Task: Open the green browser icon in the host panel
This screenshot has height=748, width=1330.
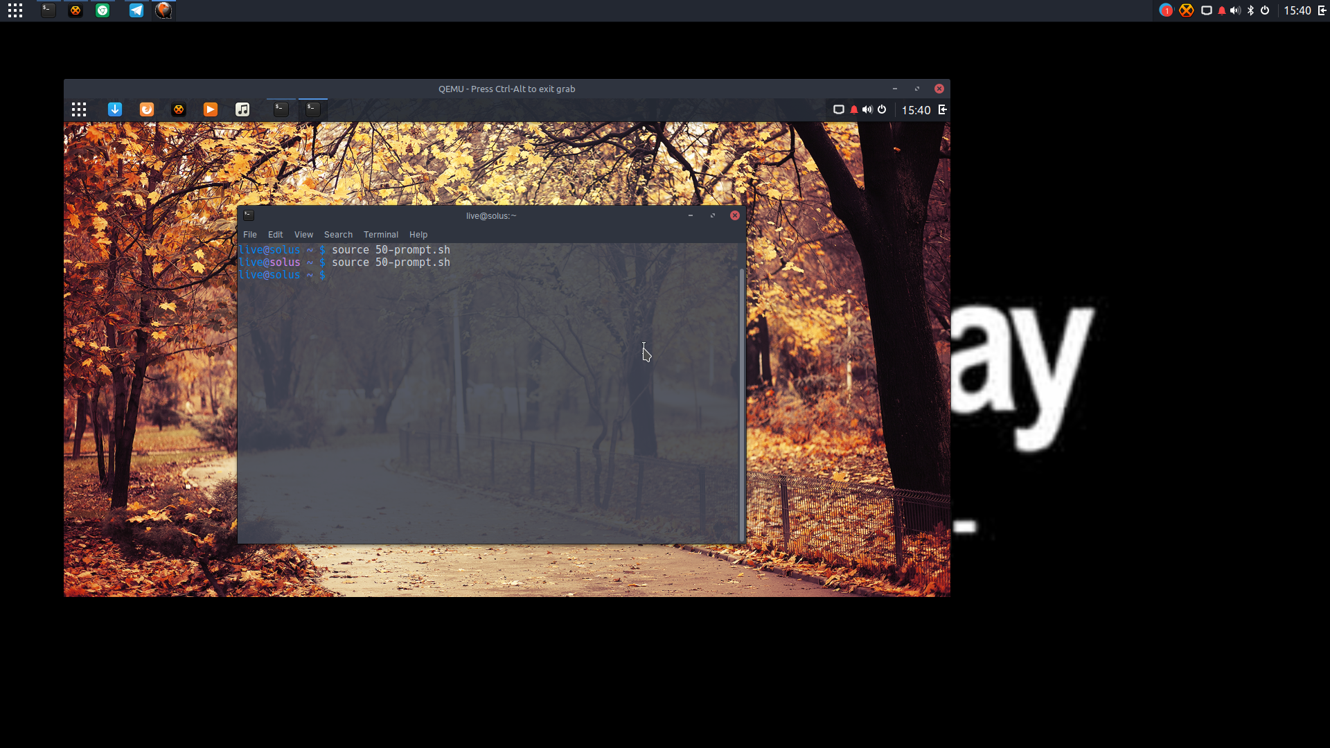Action: (103, 10)
